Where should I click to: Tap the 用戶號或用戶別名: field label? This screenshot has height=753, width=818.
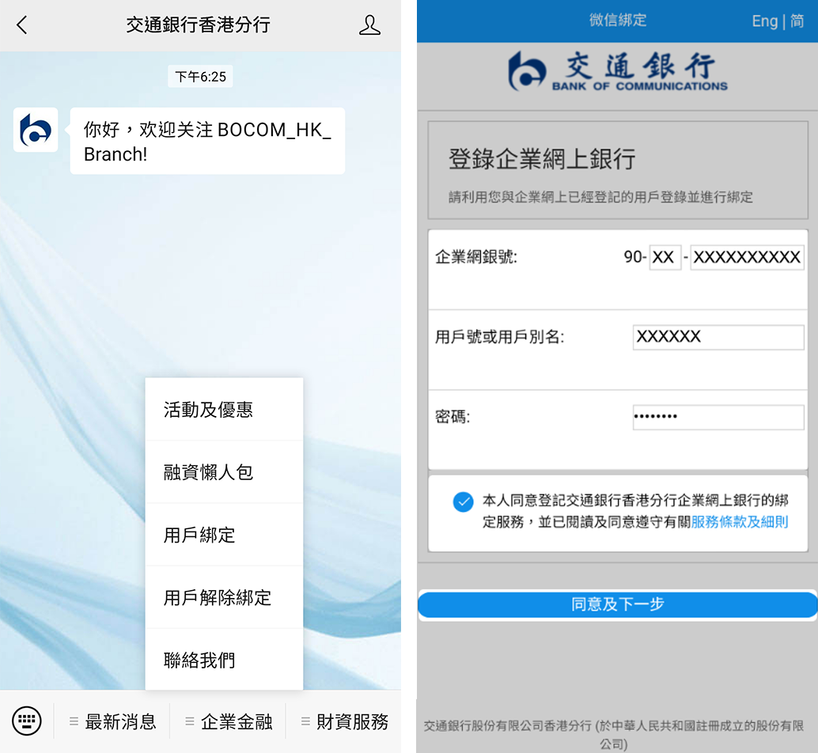(499, 337)
